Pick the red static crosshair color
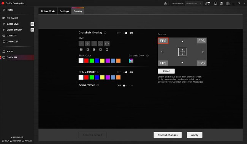This screenshot has width=247, height=144. tap(86, 61)
